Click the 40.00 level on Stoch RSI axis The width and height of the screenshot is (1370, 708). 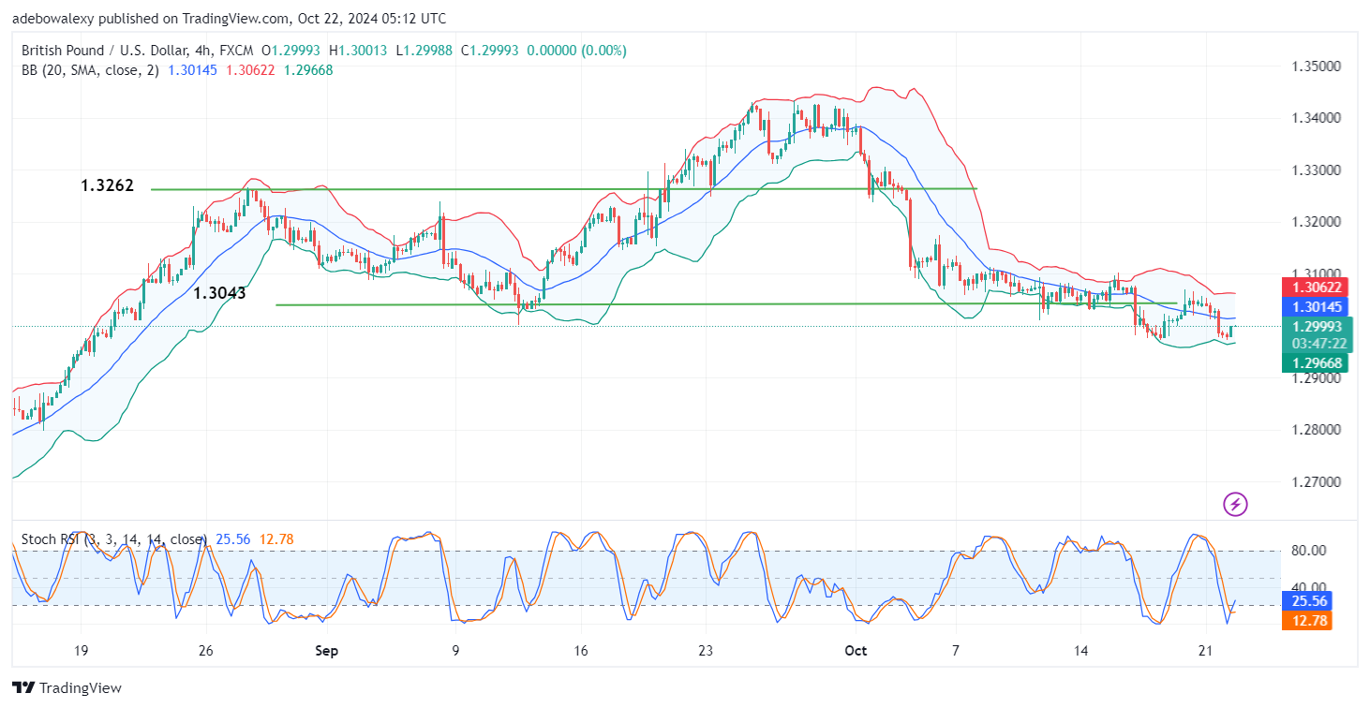pos(1309,586)
